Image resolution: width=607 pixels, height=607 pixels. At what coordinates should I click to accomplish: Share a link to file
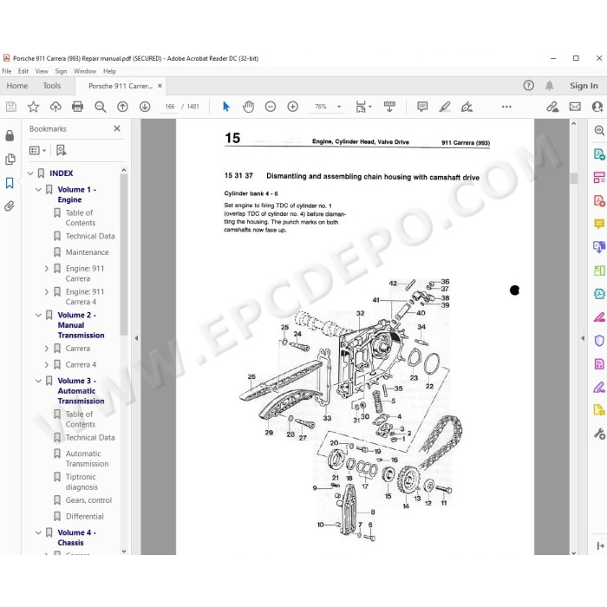(x=552, y=107)
